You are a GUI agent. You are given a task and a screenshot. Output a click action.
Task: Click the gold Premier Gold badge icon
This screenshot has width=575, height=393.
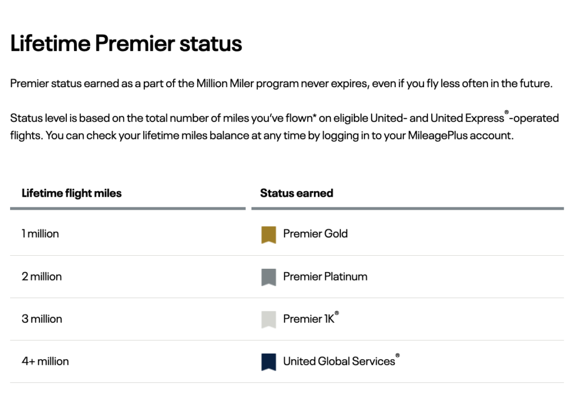coord(268,234)
